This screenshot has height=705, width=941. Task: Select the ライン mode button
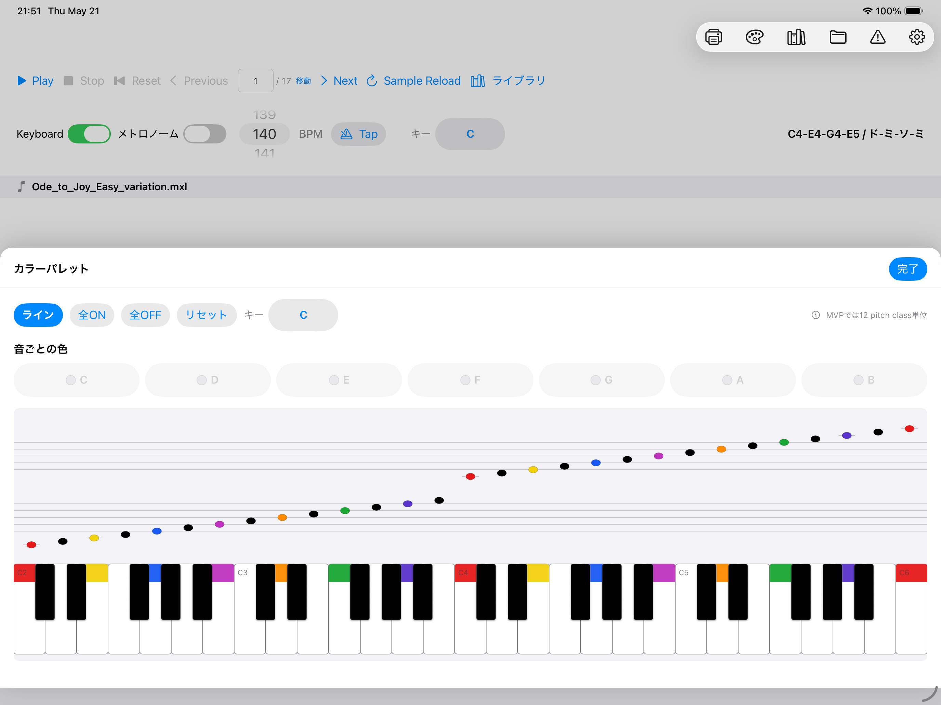pos(38,315)
